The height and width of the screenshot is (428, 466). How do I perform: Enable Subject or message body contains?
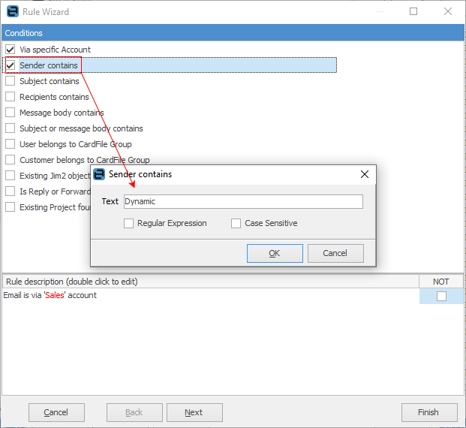tap(10, 128)
